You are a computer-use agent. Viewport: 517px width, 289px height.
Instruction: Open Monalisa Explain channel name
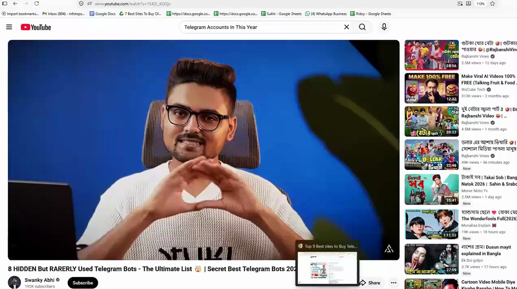476,226
